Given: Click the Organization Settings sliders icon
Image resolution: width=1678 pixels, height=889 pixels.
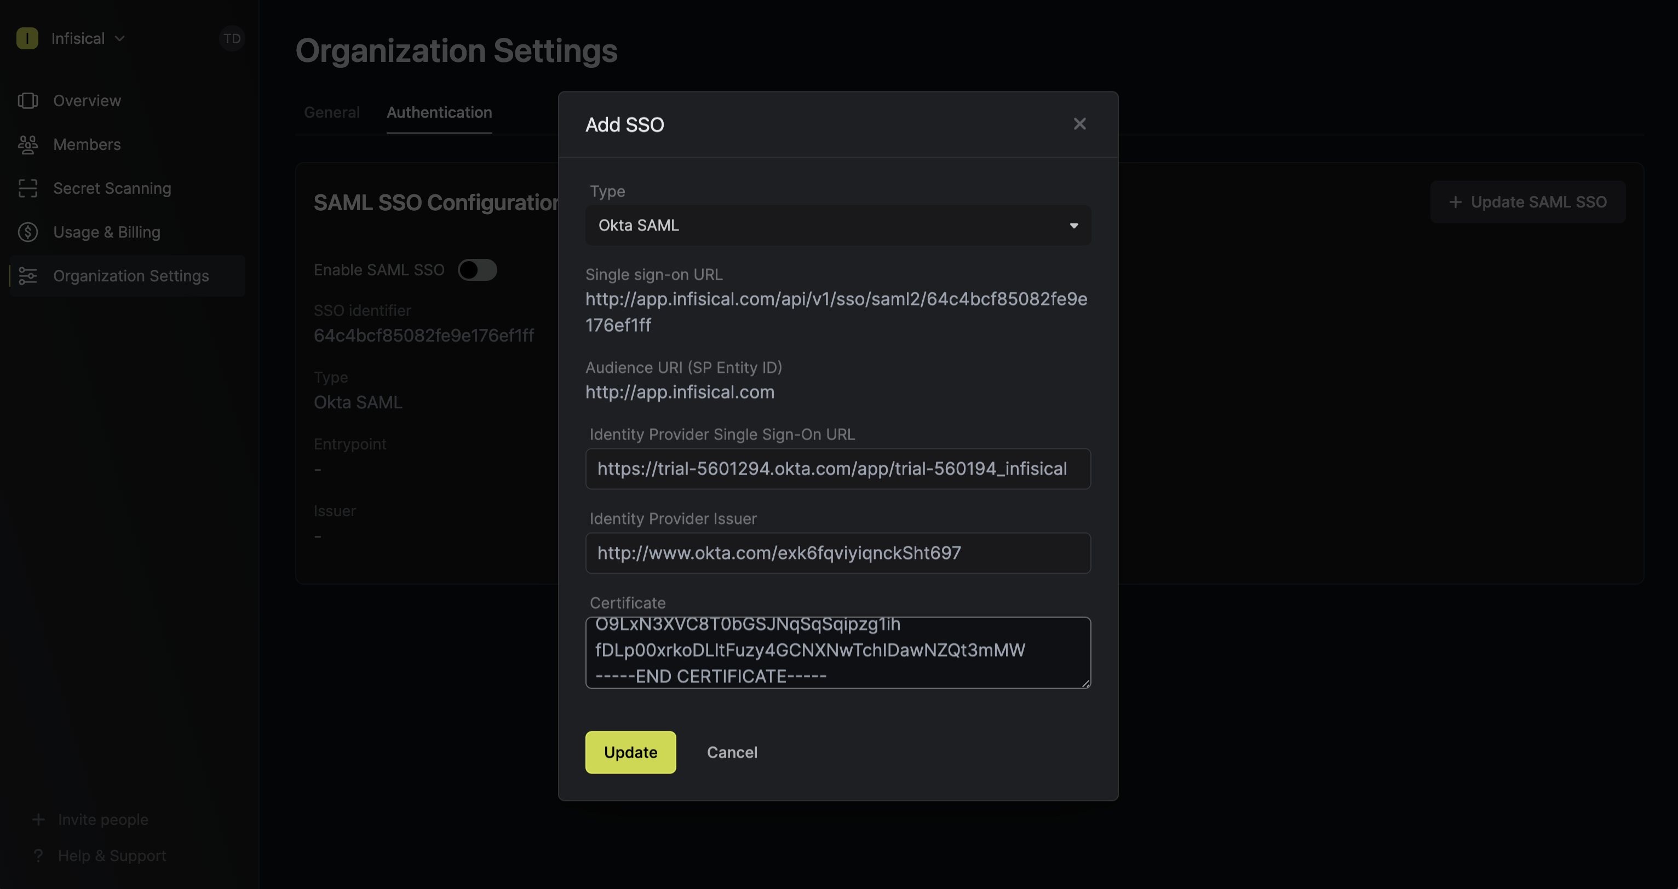Looking at the screenshot, I should coord(28,275).
